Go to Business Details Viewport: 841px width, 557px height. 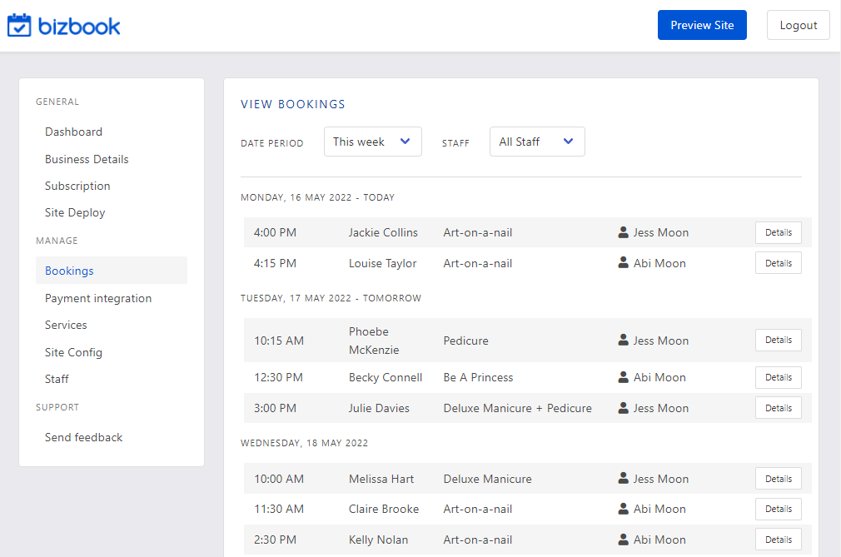coord(87,159)
